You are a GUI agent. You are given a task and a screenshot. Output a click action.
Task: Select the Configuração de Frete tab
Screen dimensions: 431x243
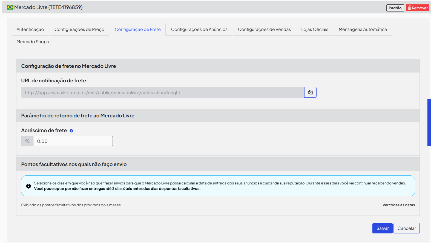point(138,29)
